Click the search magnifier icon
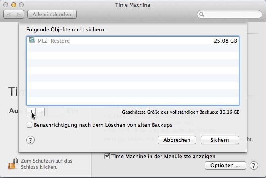 (202, 14)
